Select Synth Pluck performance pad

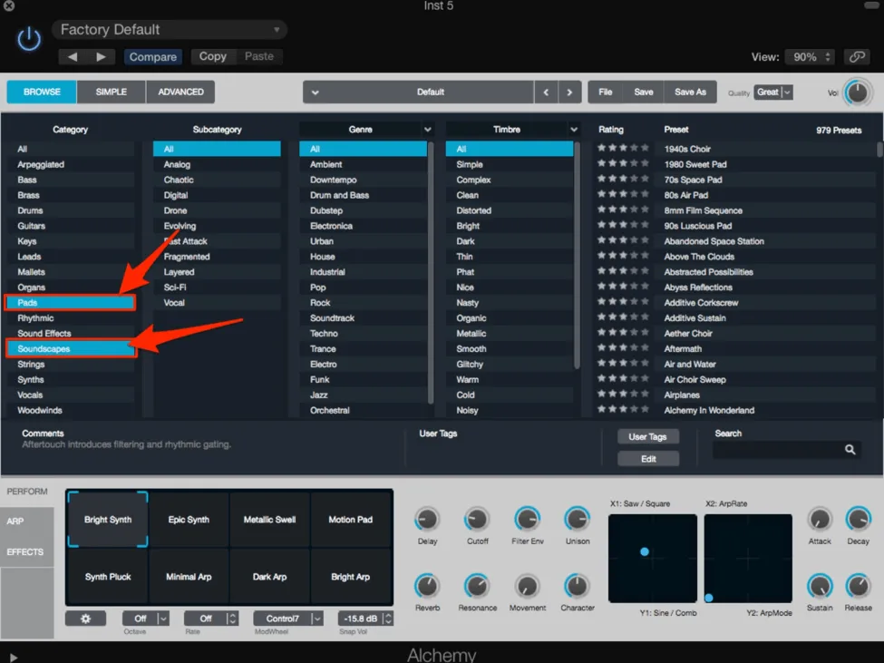(x=108, y=577)
